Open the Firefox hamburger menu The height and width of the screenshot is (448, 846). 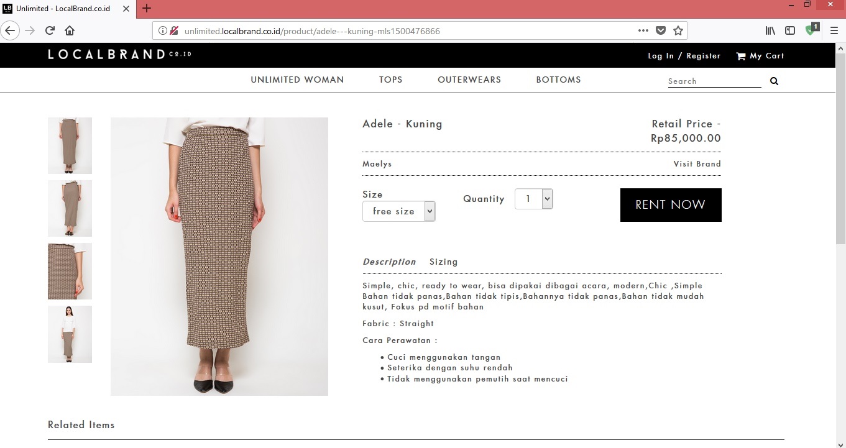(834, 30)
